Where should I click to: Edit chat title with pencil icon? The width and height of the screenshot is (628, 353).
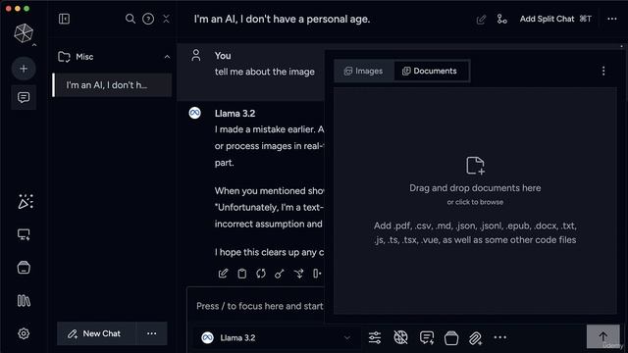[x=481, y=20]
